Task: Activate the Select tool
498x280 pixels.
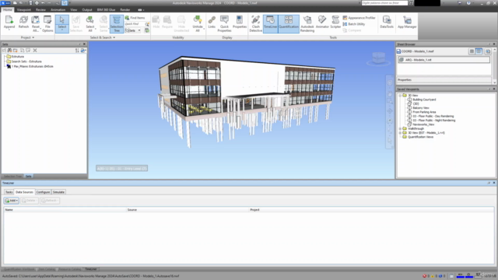Action: (x=62, y=23)
